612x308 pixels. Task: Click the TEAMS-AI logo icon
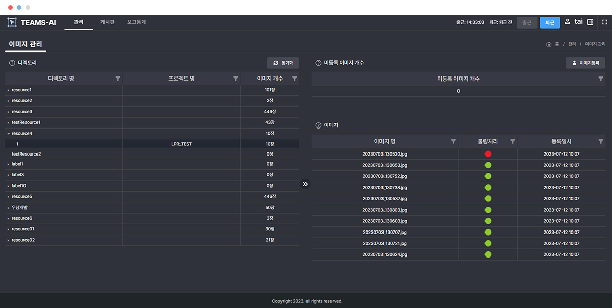tap(11, 22)
